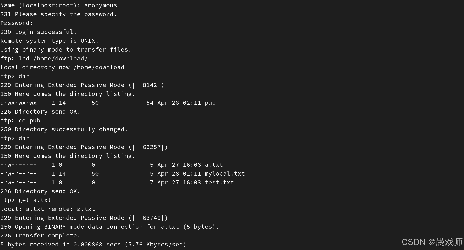Click the 'Password:' prompt line
This screenshot has width=464, height=250.
coord(16,23)
